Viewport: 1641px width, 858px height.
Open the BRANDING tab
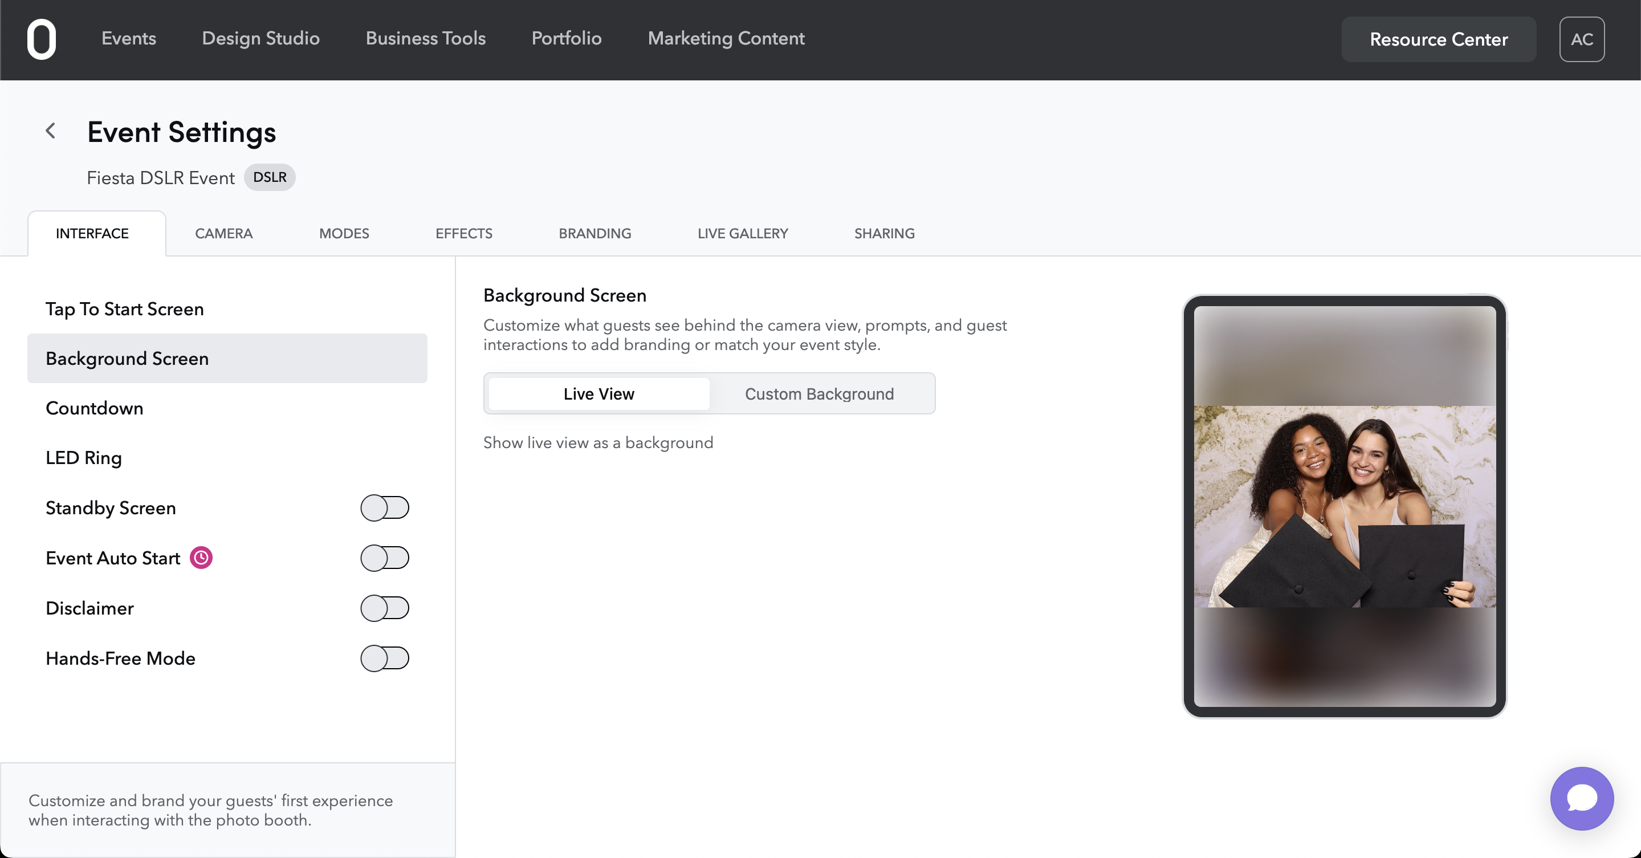click(x=595, y=233)
